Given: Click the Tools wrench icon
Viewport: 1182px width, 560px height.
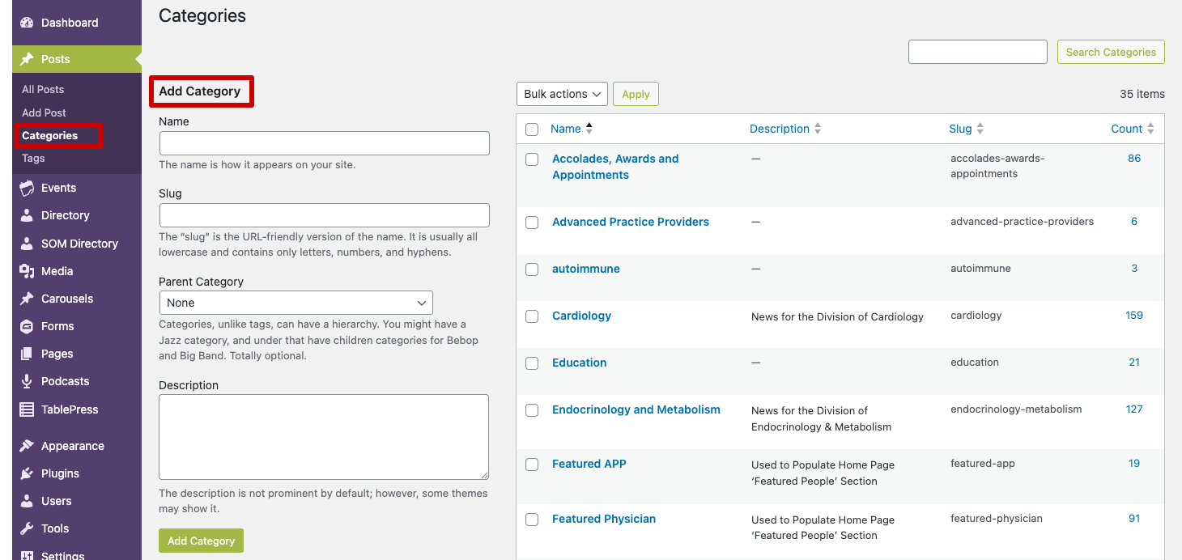Looking at the screenshot, I should coord(27,528).
